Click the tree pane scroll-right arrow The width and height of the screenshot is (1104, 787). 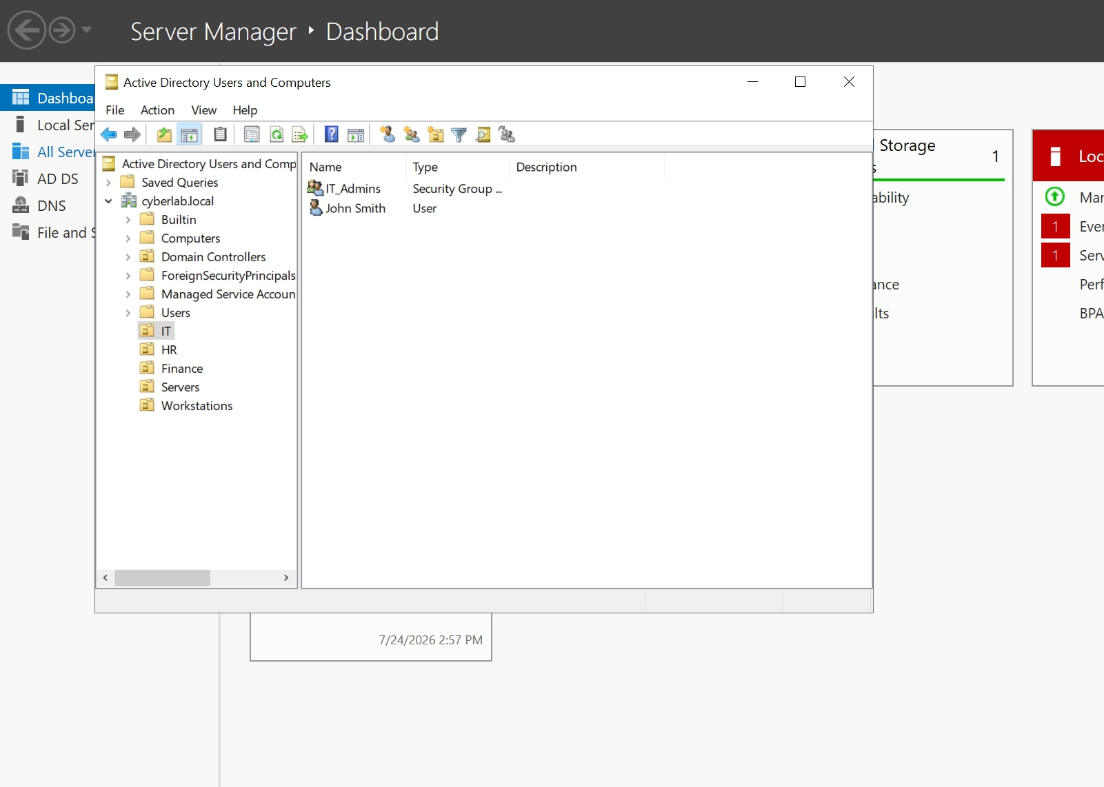point(286,578)
